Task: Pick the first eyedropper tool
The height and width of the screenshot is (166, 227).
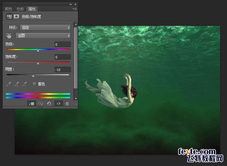Action: pos(9,84)
